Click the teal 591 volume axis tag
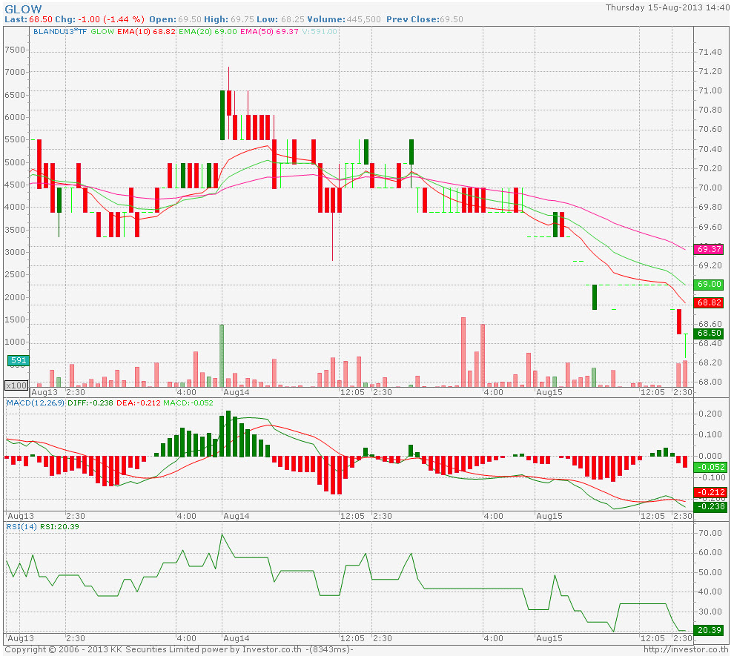Screen dimensions: 734x656 point(19,360)
